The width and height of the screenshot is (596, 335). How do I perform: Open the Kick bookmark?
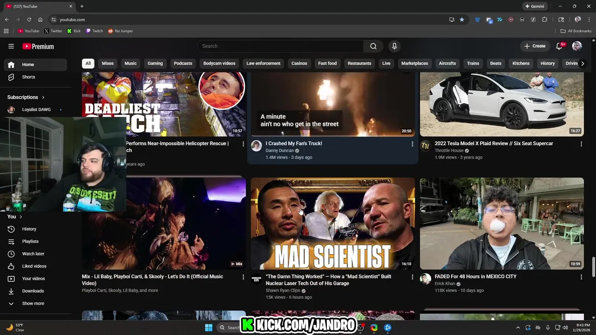74,31
